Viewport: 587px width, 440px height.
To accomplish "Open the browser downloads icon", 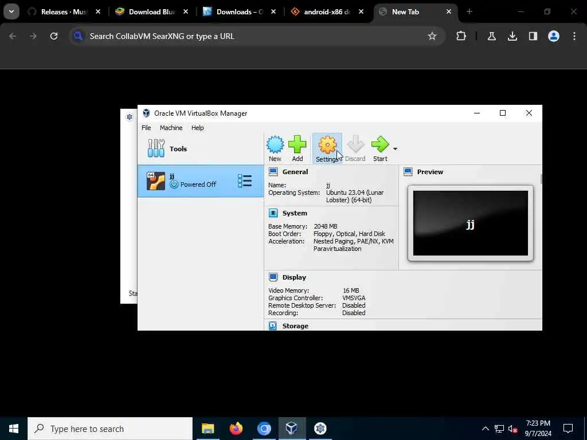I will 512,36.
